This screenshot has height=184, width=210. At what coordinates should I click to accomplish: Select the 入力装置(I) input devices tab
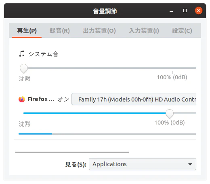pyautogui.click(x=144, y=31)
